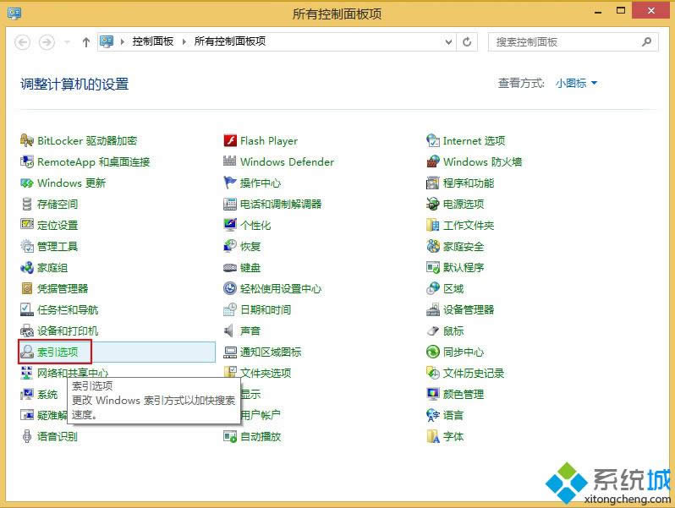
Task: Expand the arrow after 控制面板 in breadcrumb
Action: [184, 41]
